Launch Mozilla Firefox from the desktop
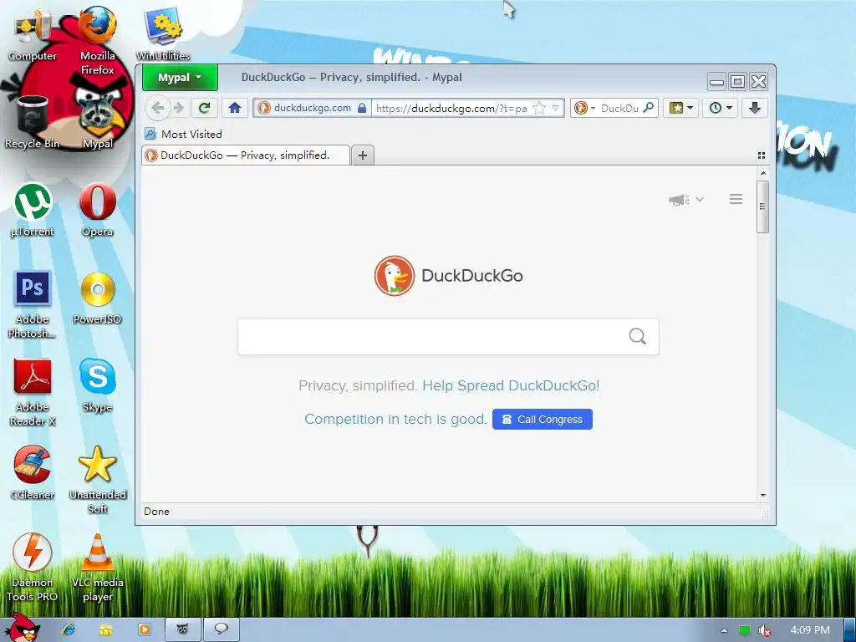Viewport: 856px width, 642px height. point(97,40)
